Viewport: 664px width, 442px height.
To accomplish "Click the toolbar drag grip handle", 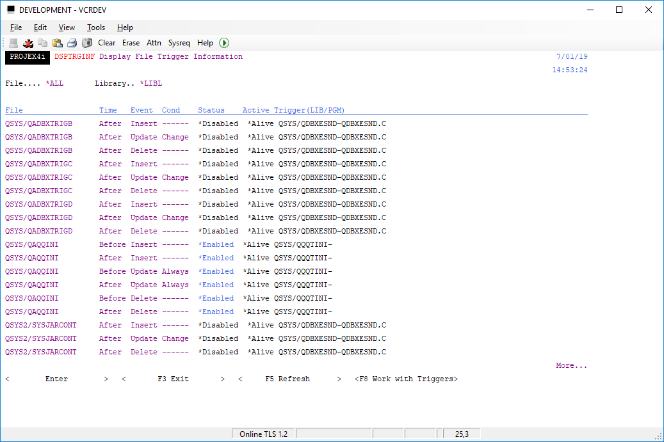I will (x=3, y=43).
